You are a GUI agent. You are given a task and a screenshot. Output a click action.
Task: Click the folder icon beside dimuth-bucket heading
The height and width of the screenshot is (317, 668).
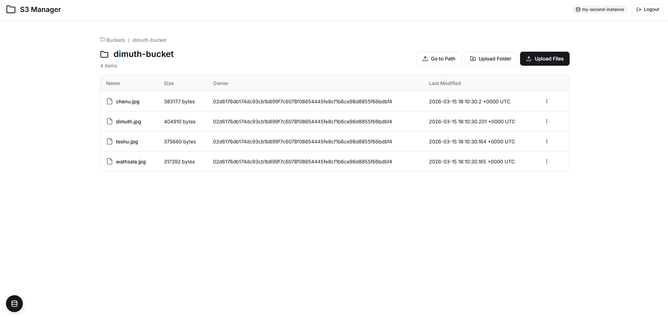104,54
